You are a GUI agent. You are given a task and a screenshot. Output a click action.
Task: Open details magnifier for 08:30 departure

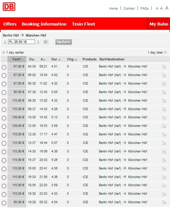pyautogui.click(x=164, y=100)
